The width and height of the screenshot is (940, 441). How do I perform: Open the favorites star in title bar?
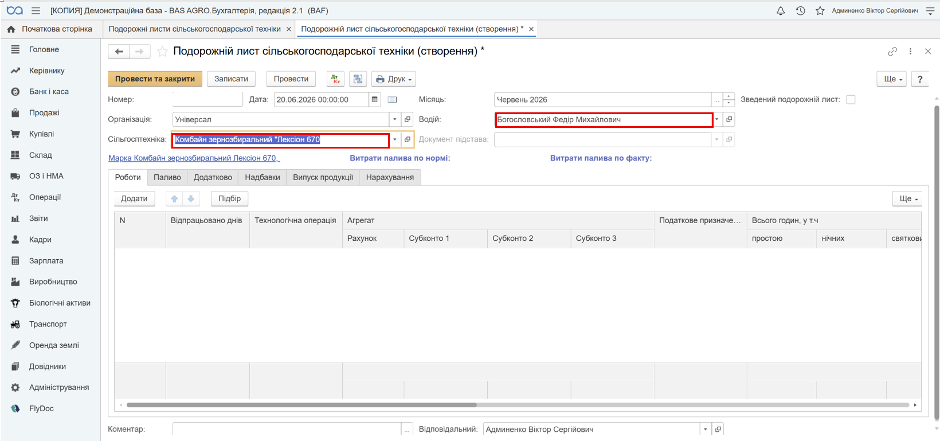pyautogui.click(x=820, y=11)
